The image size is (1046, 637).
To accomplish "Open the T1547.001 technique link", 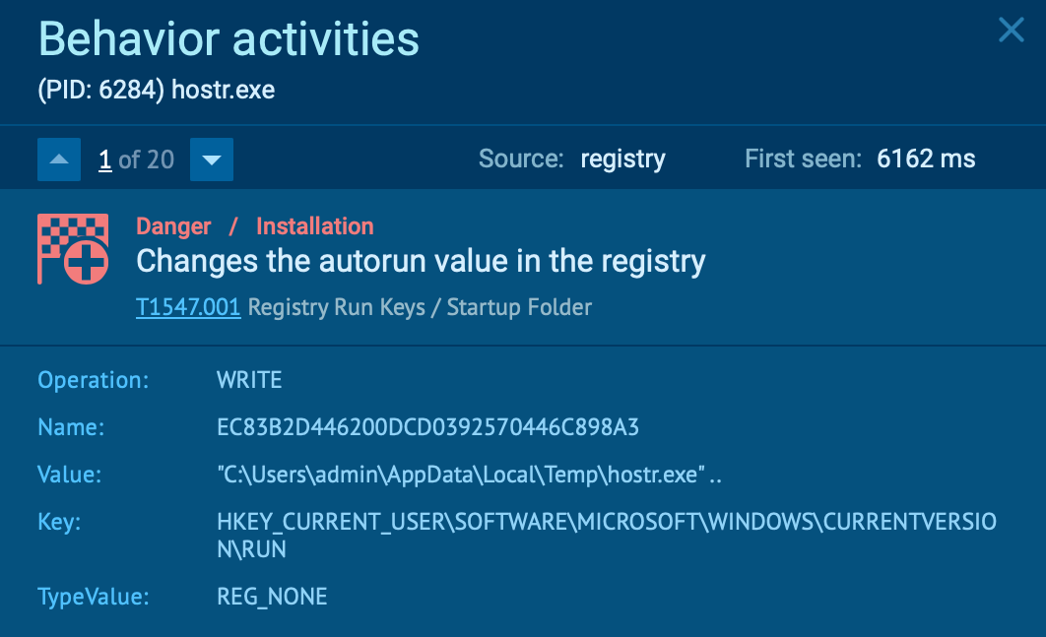I will coord(188,307).
